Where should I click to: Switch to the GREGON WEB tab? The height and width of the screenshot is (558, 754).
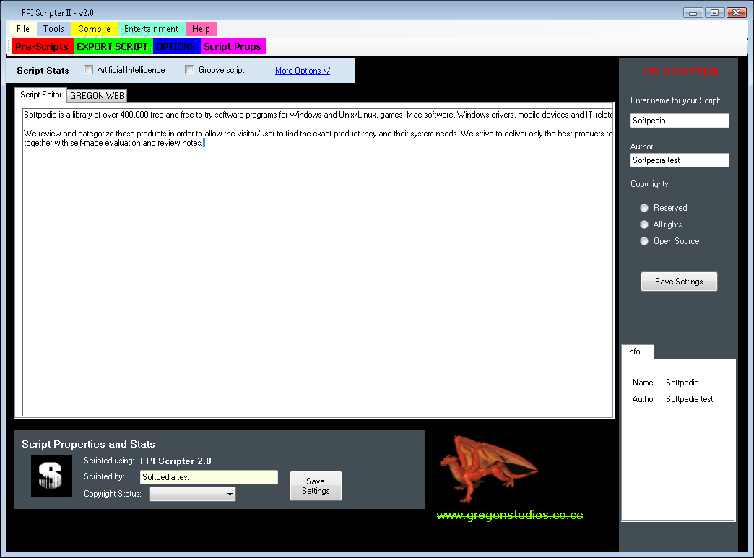(97, 95)
